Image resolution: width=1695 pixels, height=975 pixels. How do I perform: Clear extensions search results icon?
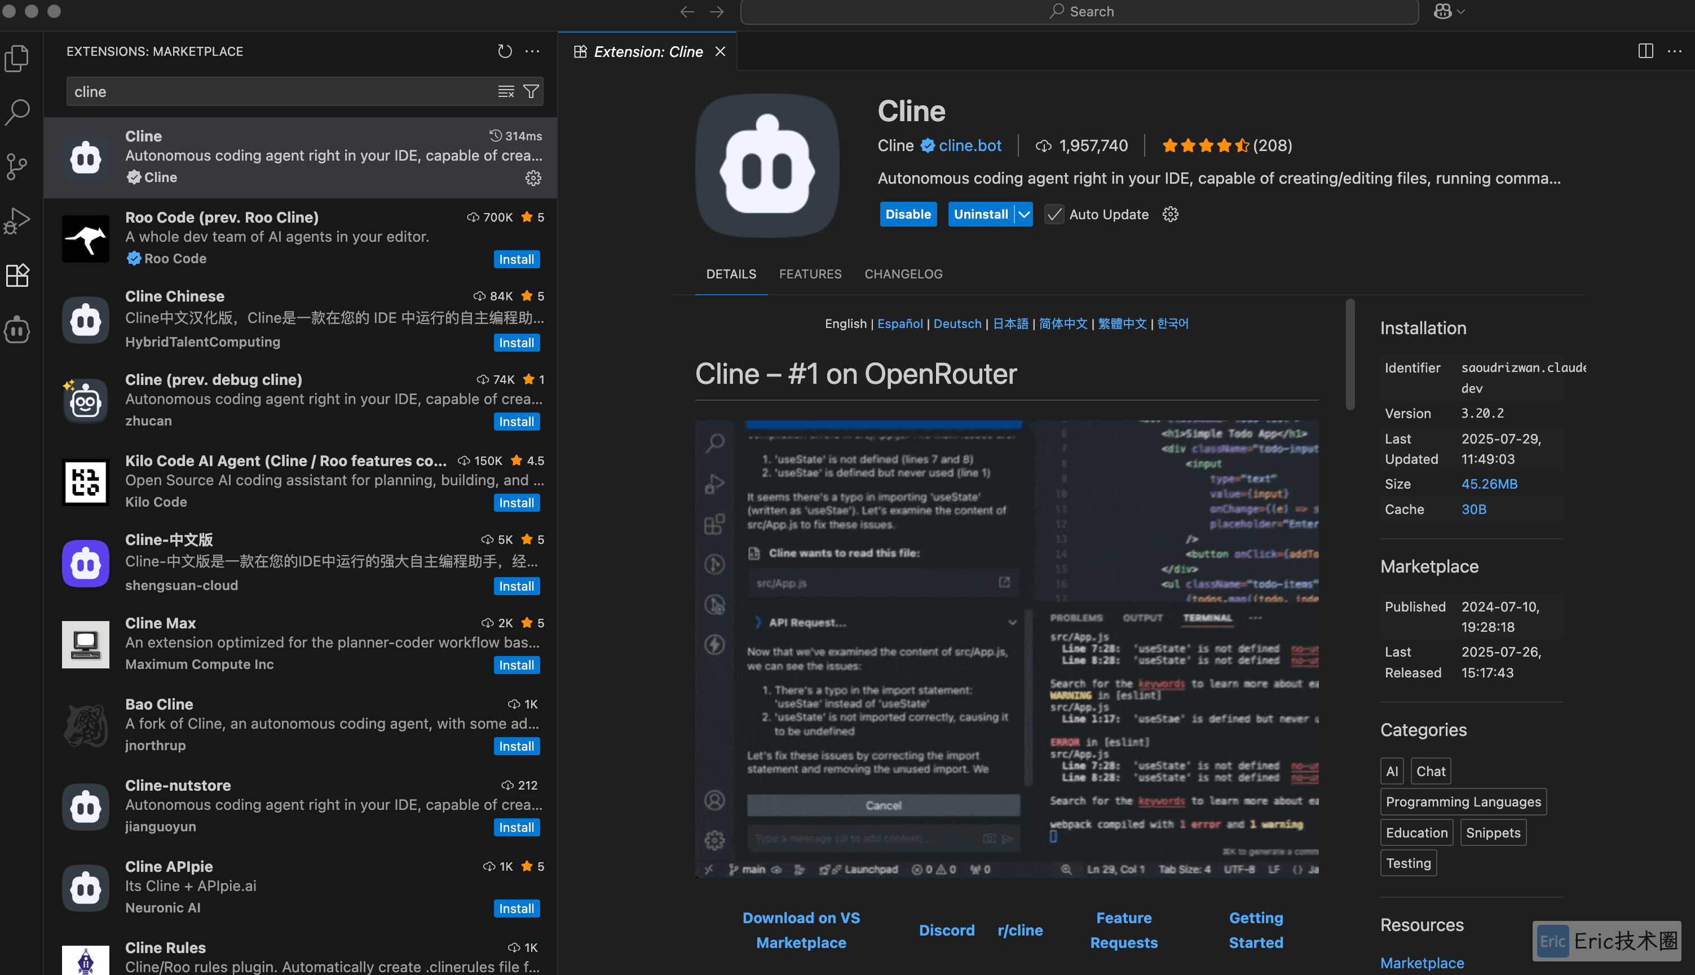506,92
